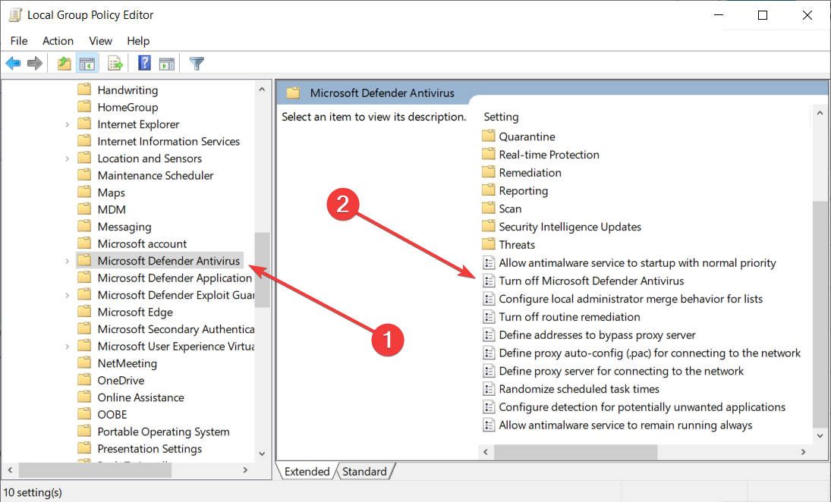Click the Microsoft Edge folder icon in tree
Screen dimensions: 831x502
tap(84, 312)
